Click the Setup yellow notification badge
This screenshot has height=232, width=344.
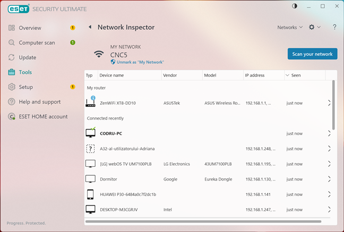[x=73, y=87]
